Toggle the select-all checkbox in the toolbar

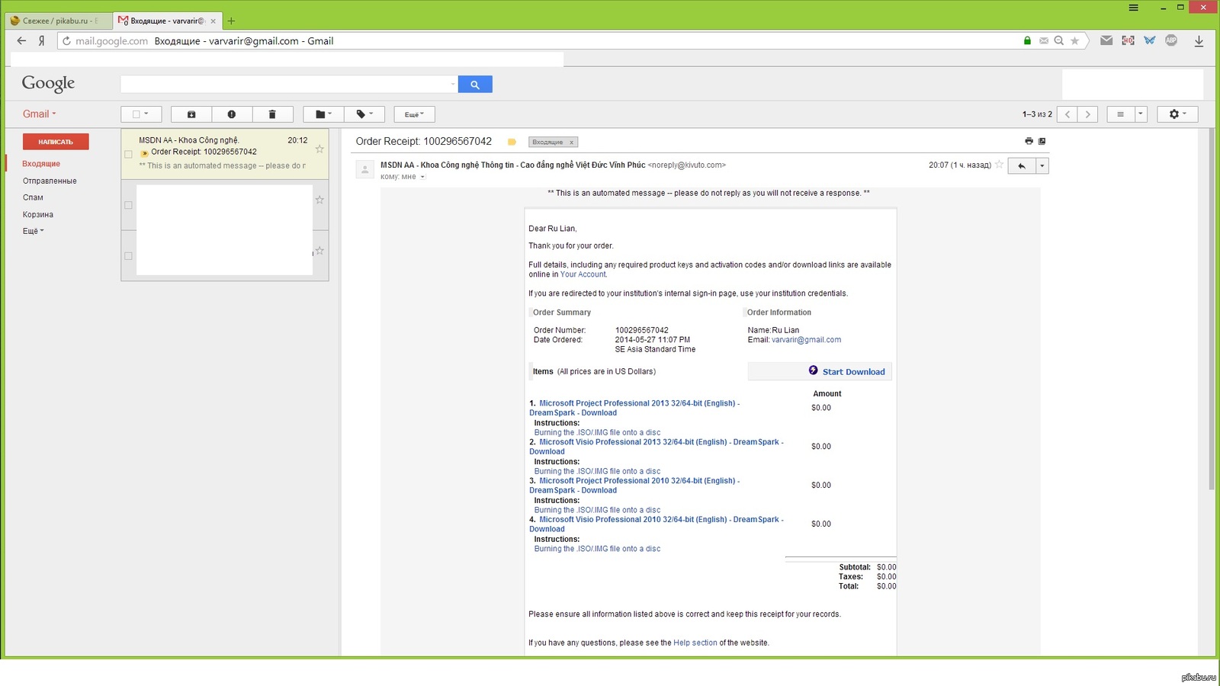[136, 114]
